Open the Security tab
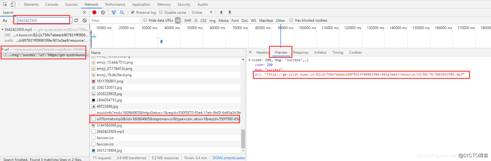 coord(184,4)
